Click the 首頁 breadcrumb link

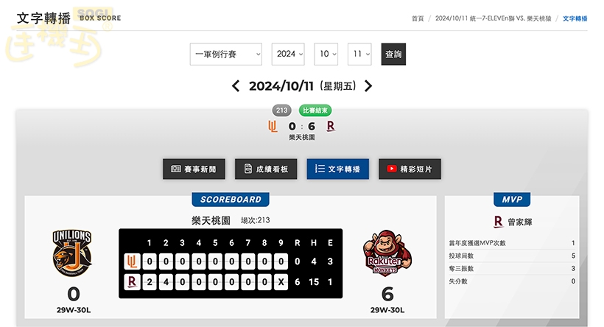(x=418, y=18)
